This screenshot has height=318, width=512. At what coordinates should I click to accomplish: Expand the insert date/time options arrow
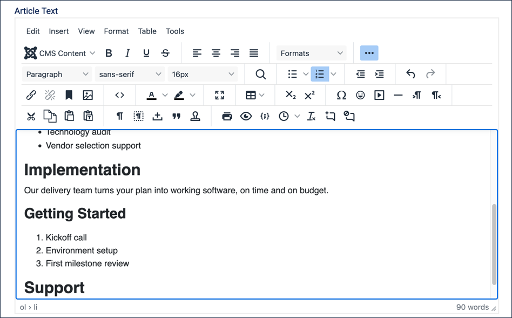[x=297, y=116]
